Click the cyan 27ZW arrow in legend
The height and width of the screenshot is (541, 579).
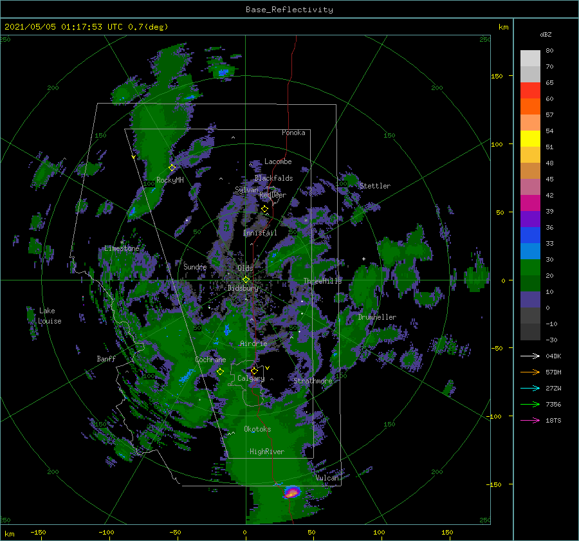[530, 388]
